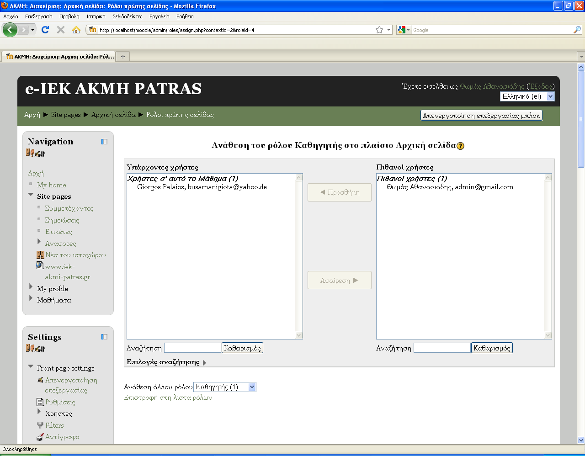Viewport: 585px width, 456px height.
Task: Click the Αρχική σελίδα breadcrumb
Action: point(113,115)
